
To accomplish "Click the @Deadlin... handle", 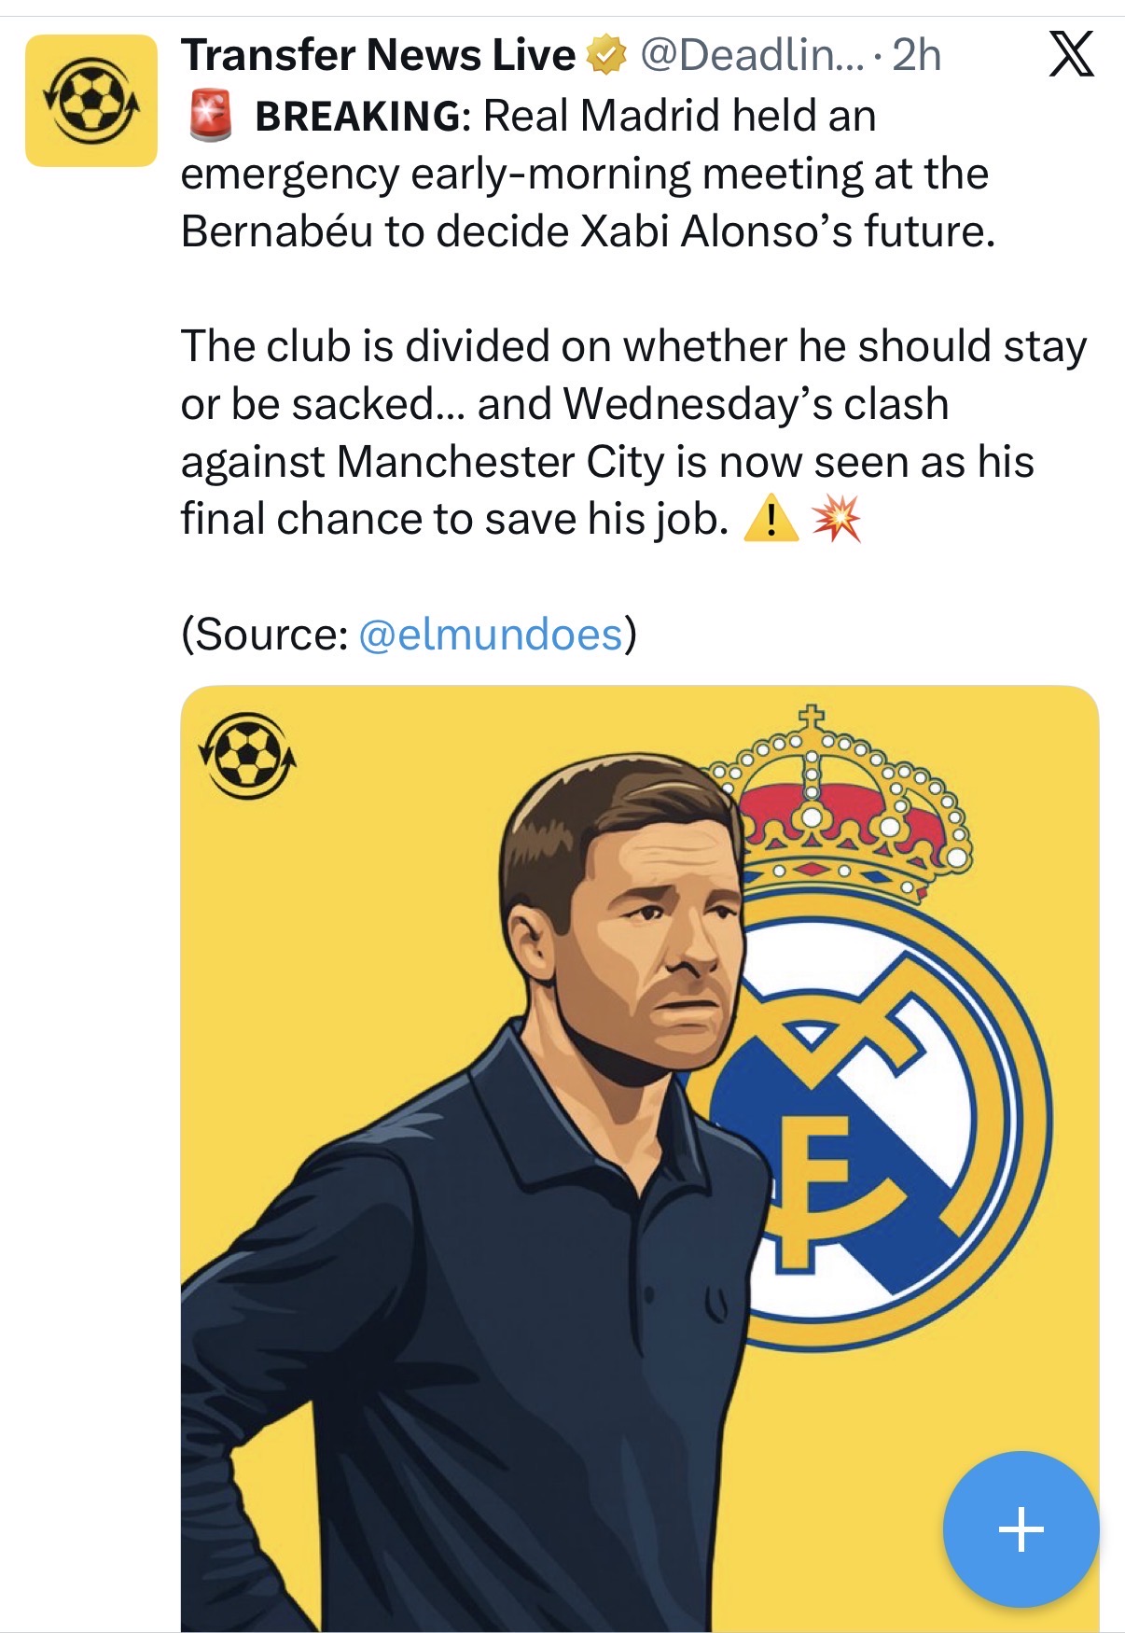I will click(x=752, y=56).
